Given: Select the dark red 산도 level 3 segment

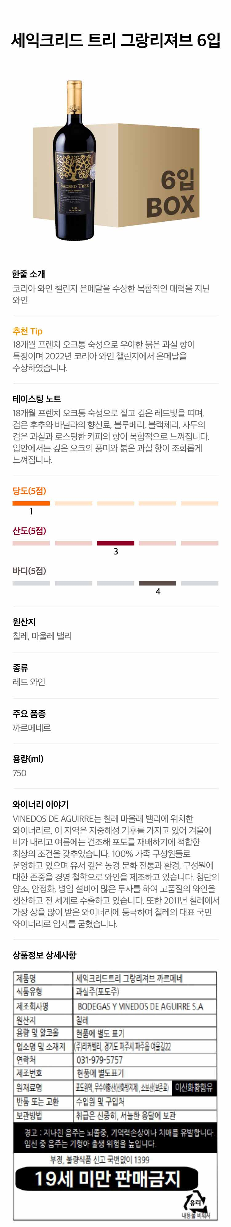Looking at the screenshot, I should 115,543.
